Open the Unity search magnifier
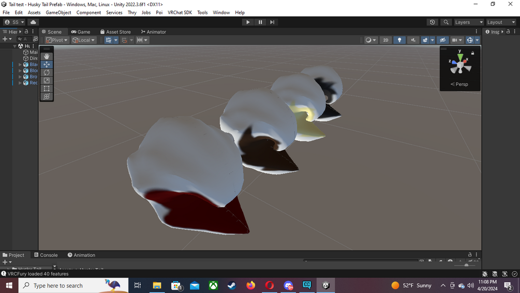520x293 pixels. (x=446, y=22)
